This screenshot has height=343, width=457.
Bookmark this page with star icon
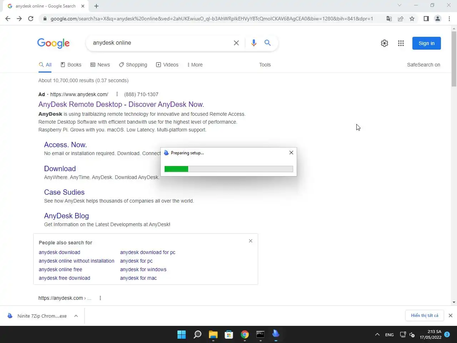click(412, 19)
